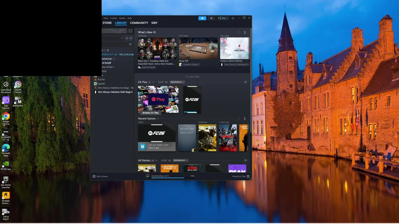Select Tom Clancy's Rainbow Six Siege Test entry
The width and height of the screenshot is (399, 224).
[114, 88]
